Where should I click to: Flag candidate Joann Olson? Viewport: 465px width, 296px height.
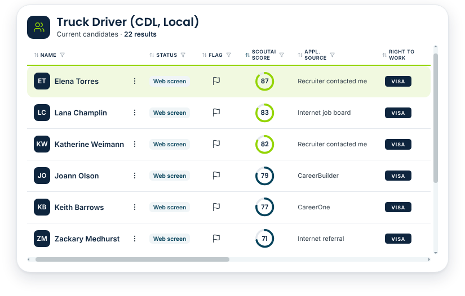(x=216, y=176)
